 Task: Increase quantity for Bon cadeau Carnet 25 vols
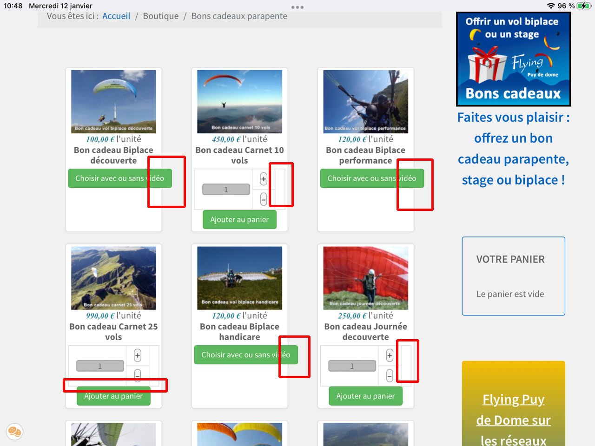138,355
